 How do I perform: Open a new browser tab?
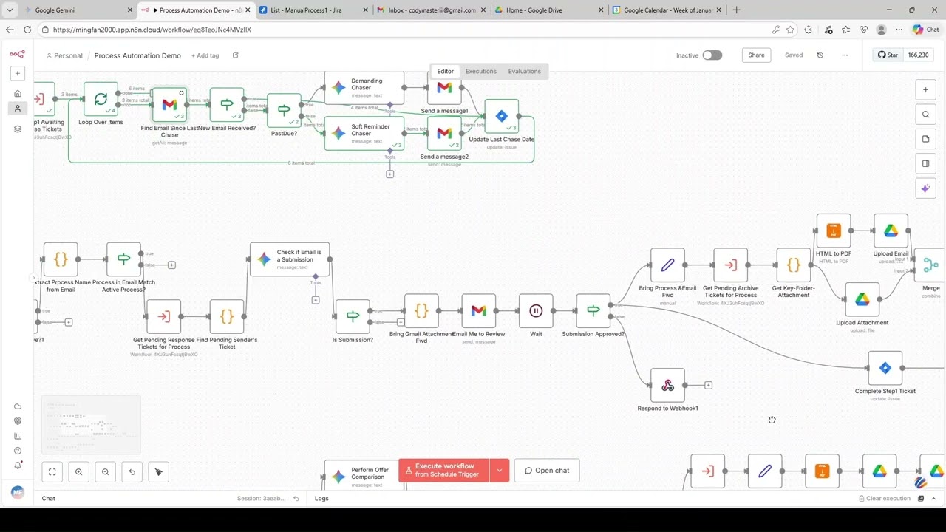tap(736, 10)
